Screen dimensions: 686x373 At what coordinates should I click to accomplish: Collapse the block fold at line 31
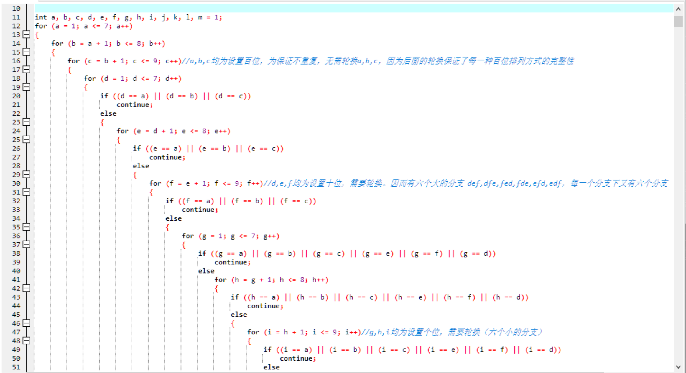[26, 192]
